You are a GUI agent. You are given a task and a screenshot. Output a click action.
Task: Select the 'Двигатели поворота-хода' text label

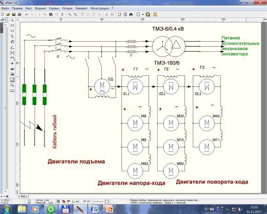(212, 182)
